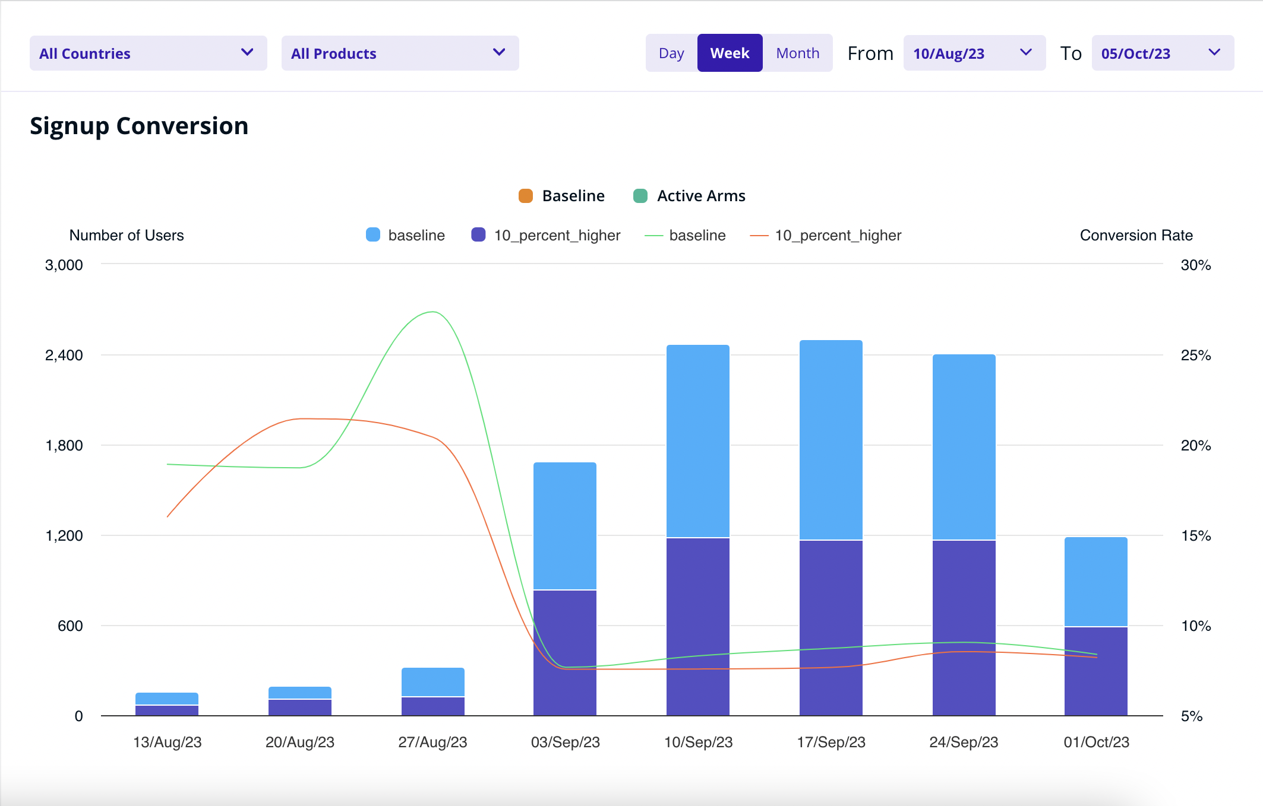Select the Week view tab
1263x806 pixels.
tap(730, 53)
